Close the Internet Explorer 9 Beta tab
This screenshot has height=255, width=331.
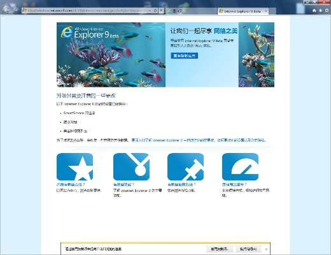pyautogui.click(x=266, y=11)
